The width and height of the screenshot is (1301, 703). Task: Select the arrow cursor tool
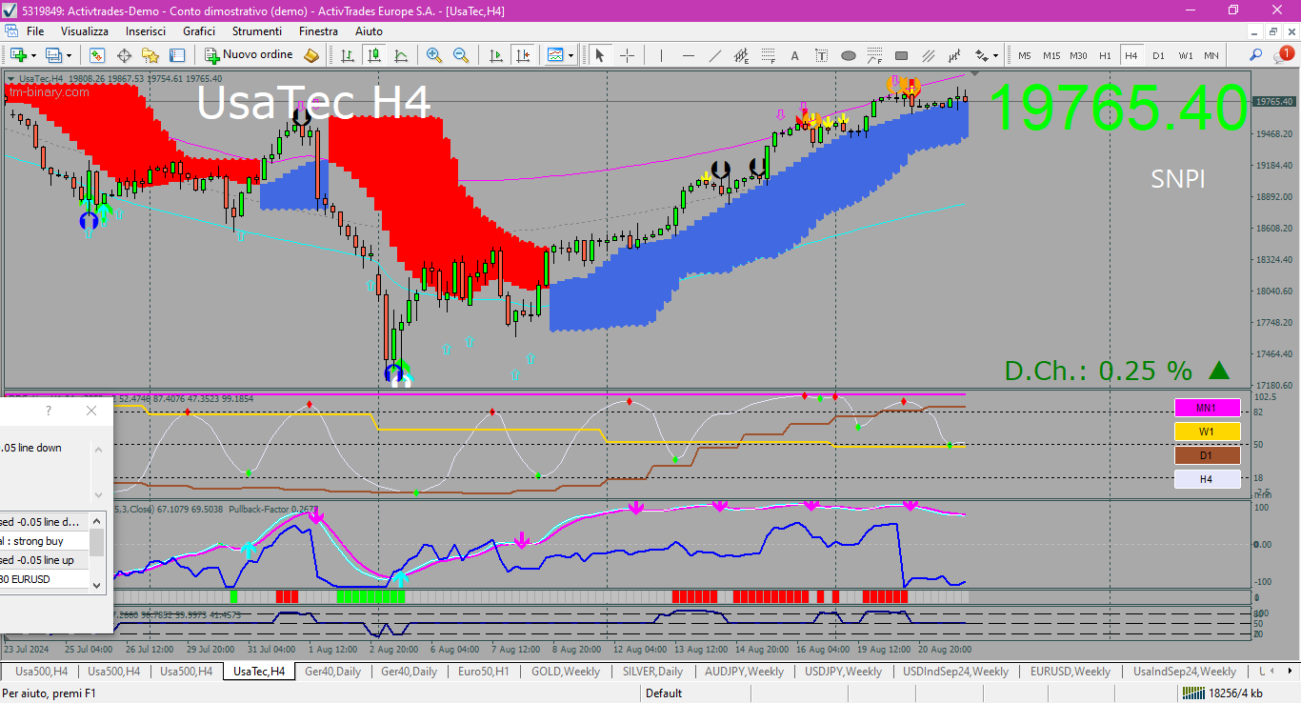(600, 55)
